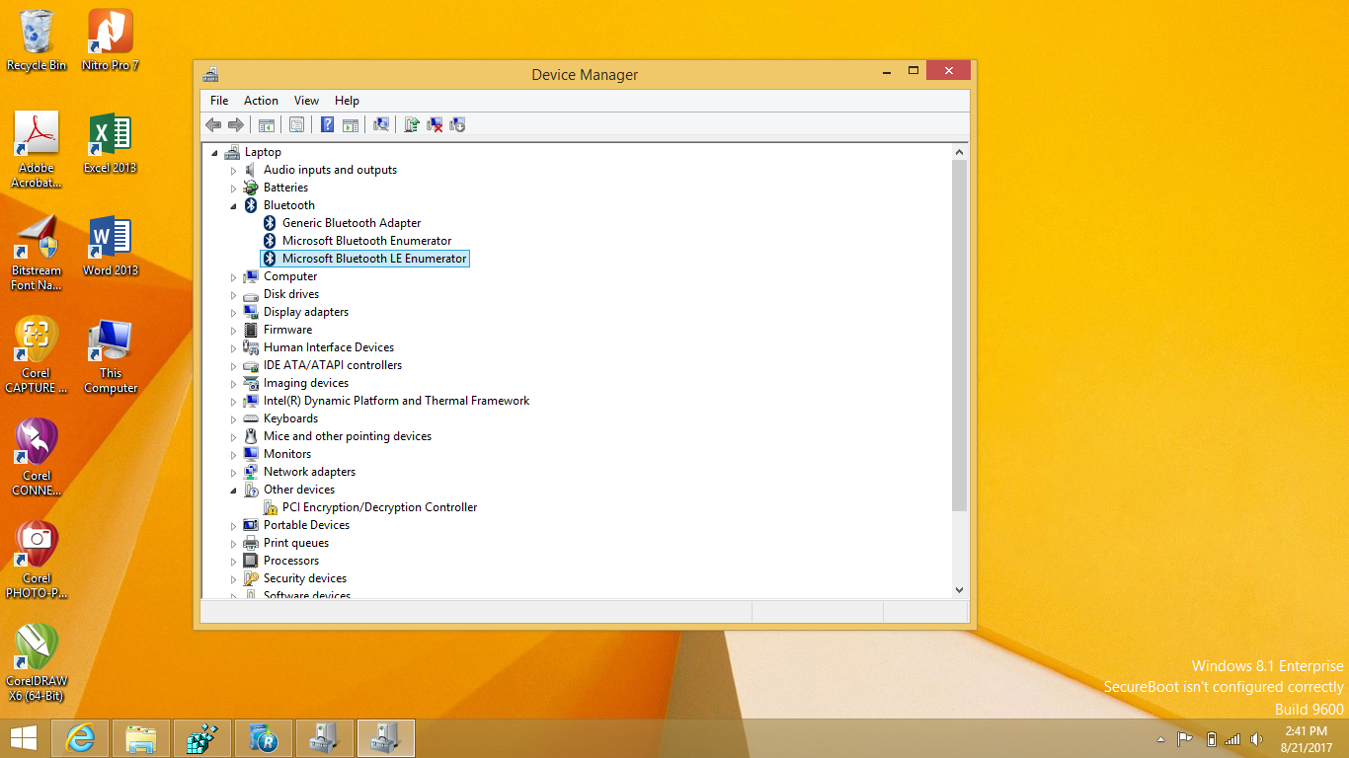1349x758 pixels.
Task: Select the CorelDRAW X6 desktop shortcut
Action: pyautogui.click(x=37, y=663)
